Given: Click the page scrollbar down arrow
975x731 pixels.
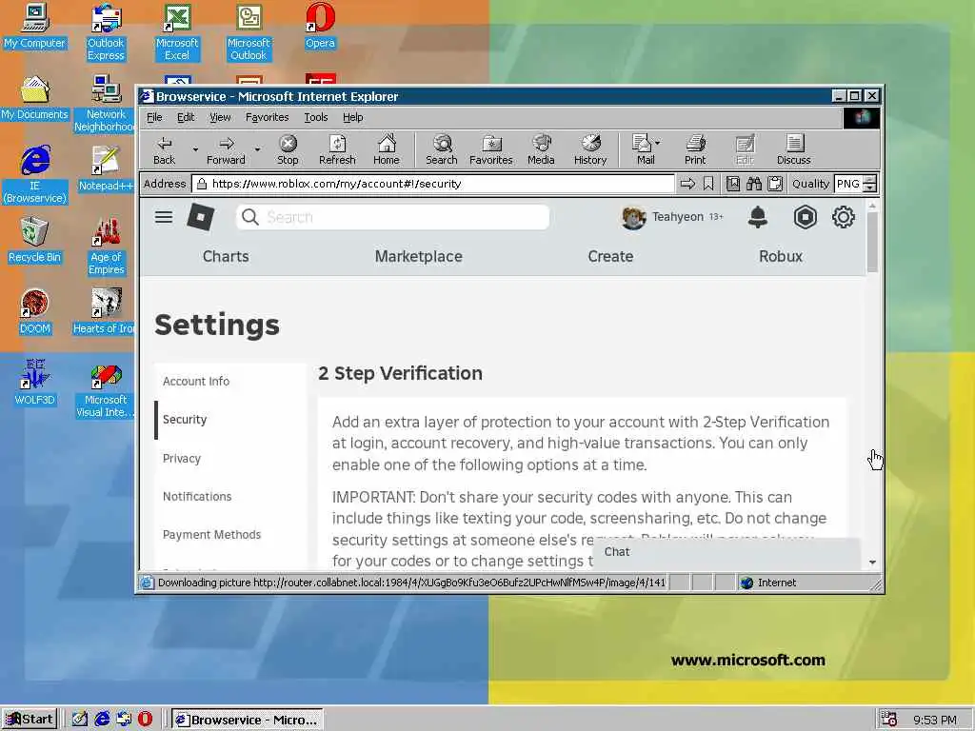Looking at the screenshot, I should (x=872, y=562).
